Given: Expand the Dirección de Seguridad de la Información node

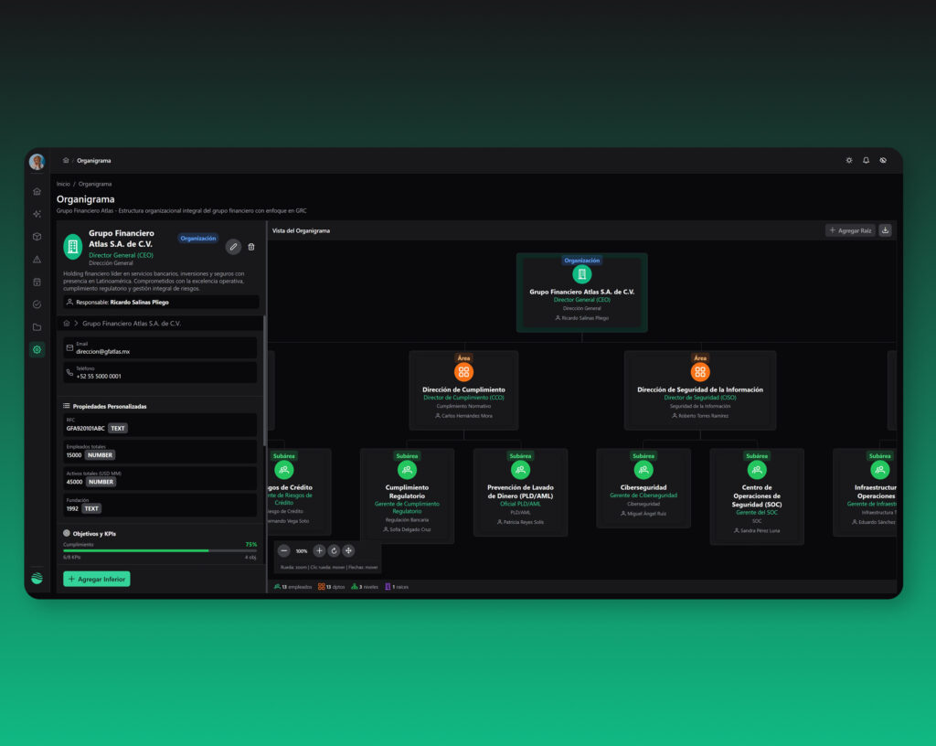Looking at the screenshot, I should [x=700, y=390].
